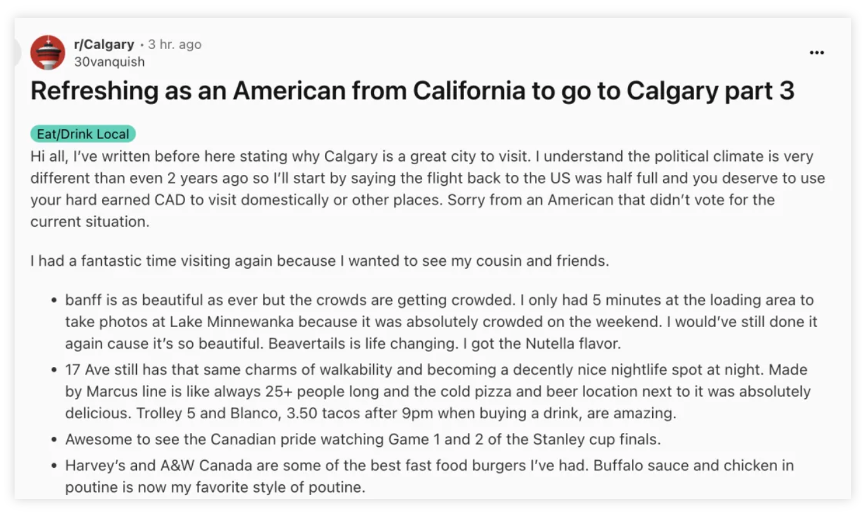Open the r/Calgary subreddit link
Viewport: 862px width, 516px height.
(104, 44)
